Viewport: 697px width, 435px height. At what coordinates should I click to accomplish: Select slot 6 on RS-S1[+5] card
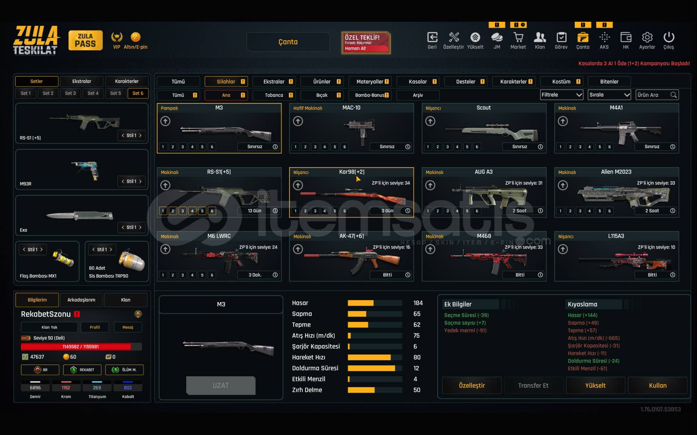[x=212, y=211]
